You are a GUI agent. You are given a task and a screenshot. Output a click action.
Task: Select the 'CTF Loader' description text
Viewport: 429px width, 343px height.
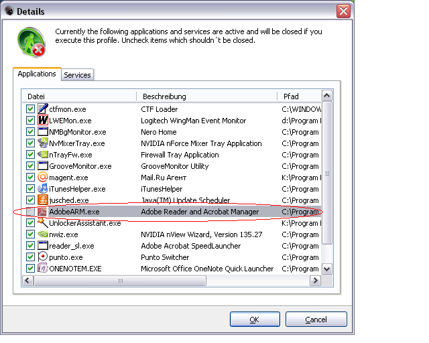[x=160, y=109]
